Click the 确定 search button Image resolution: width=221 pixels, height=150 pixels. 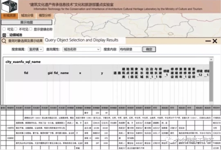point(149,49)
